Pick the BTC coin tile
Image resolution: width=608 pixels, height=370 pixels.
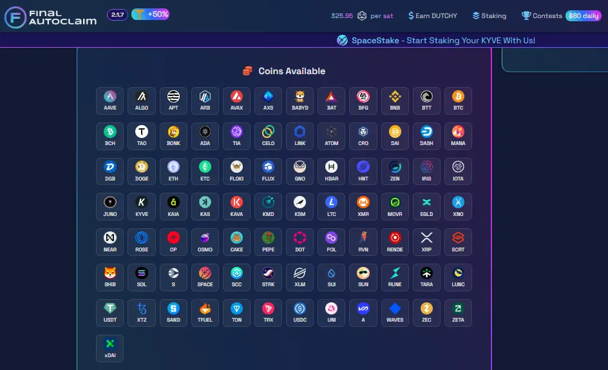tap(458, 101)
